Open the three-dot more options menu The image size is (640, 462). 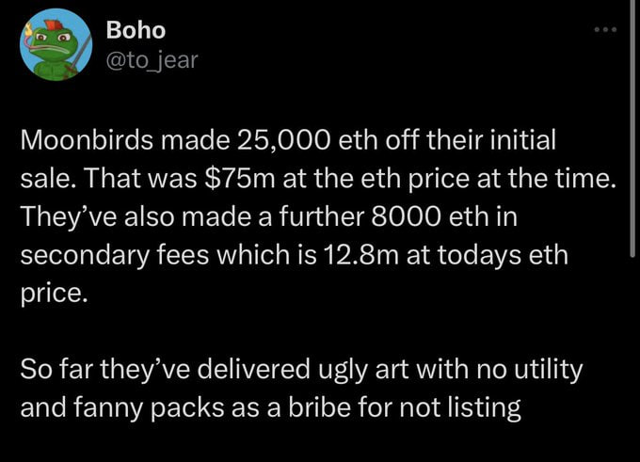(605, 29)
